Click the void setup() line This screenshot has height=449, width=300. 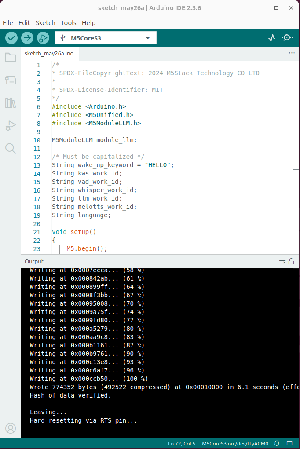(x=74, y=232)
